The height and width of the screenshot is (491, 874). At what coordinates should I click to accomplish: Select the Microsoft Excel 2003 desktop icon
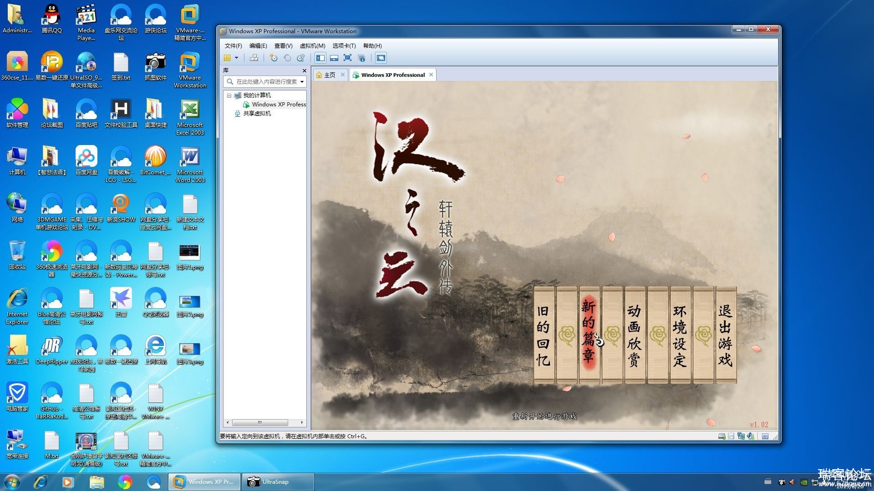(x=190, y=117)
